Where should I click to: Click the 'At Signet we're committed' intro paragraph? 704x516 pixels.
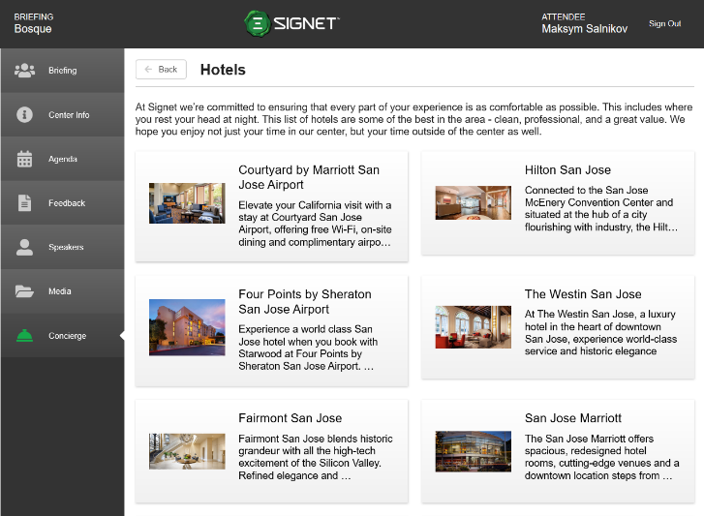tap(413, 119)
